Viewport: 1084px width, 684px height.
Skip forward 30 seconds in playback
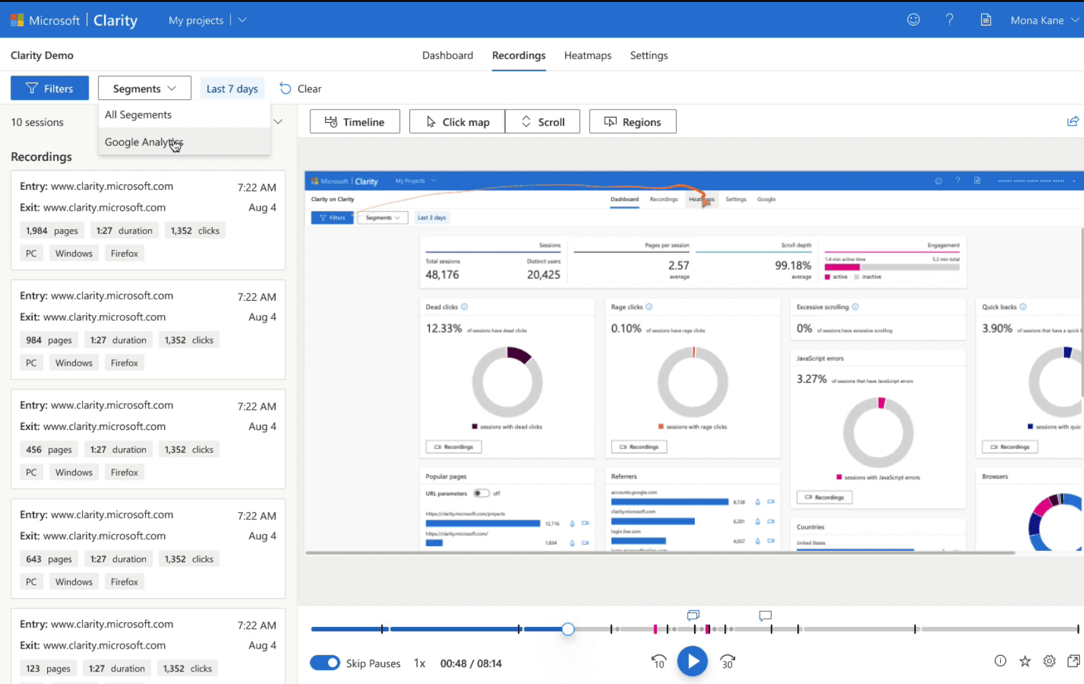coord(727,662)
